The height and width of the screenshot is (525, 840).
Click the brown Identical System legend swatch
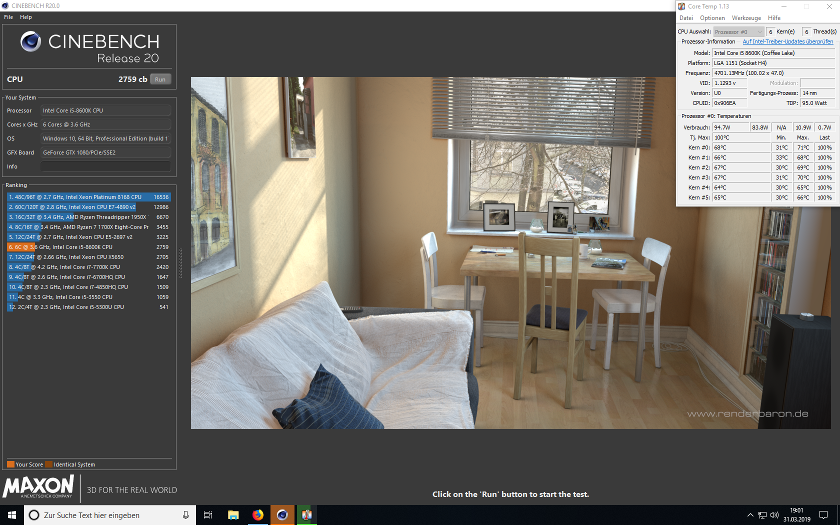48,464
